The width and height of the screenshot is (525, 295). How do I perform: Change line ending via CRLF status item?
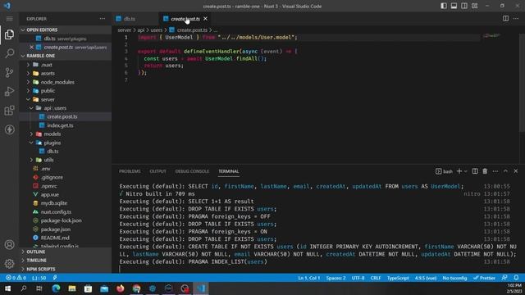[376, 278]
